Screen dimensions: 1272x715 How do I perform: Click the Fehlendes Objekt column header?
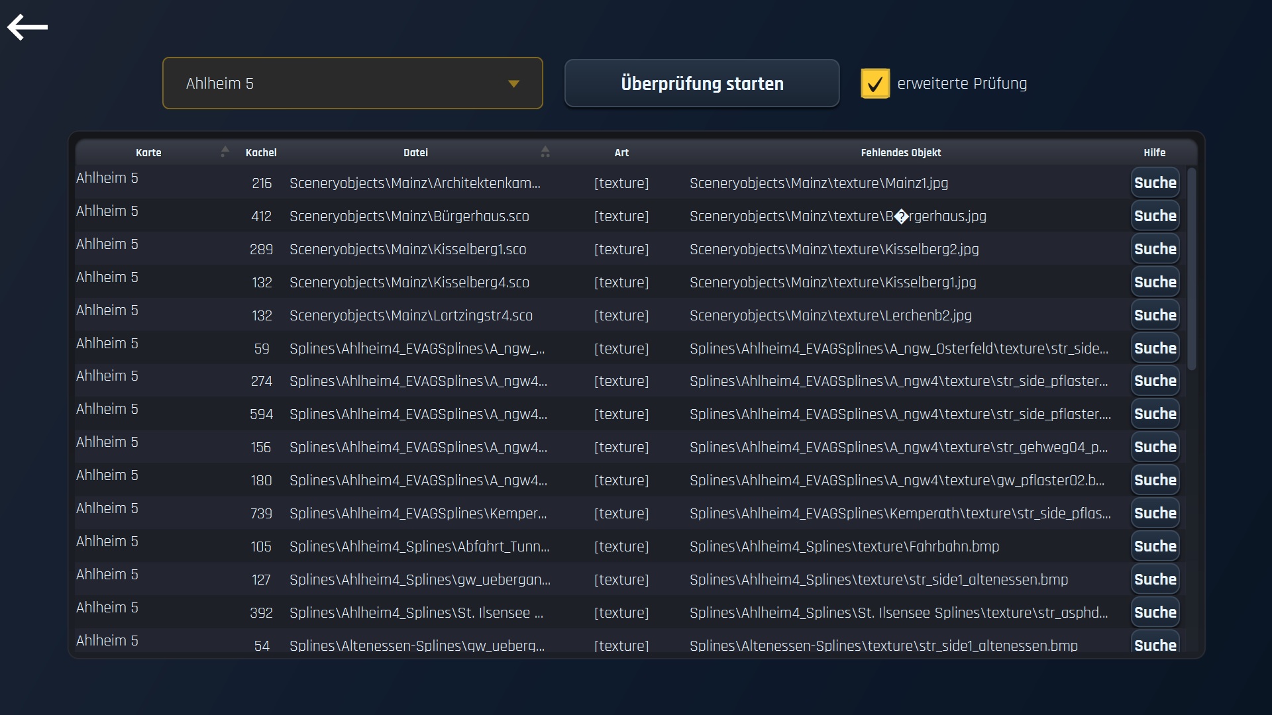click(900, 153)
